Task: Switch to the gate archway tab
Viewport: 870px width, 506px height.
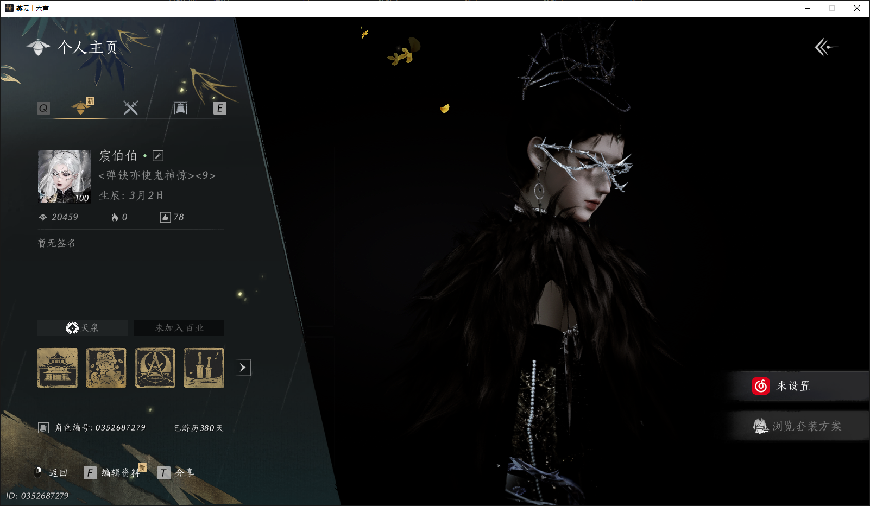Action: [180, 108]
